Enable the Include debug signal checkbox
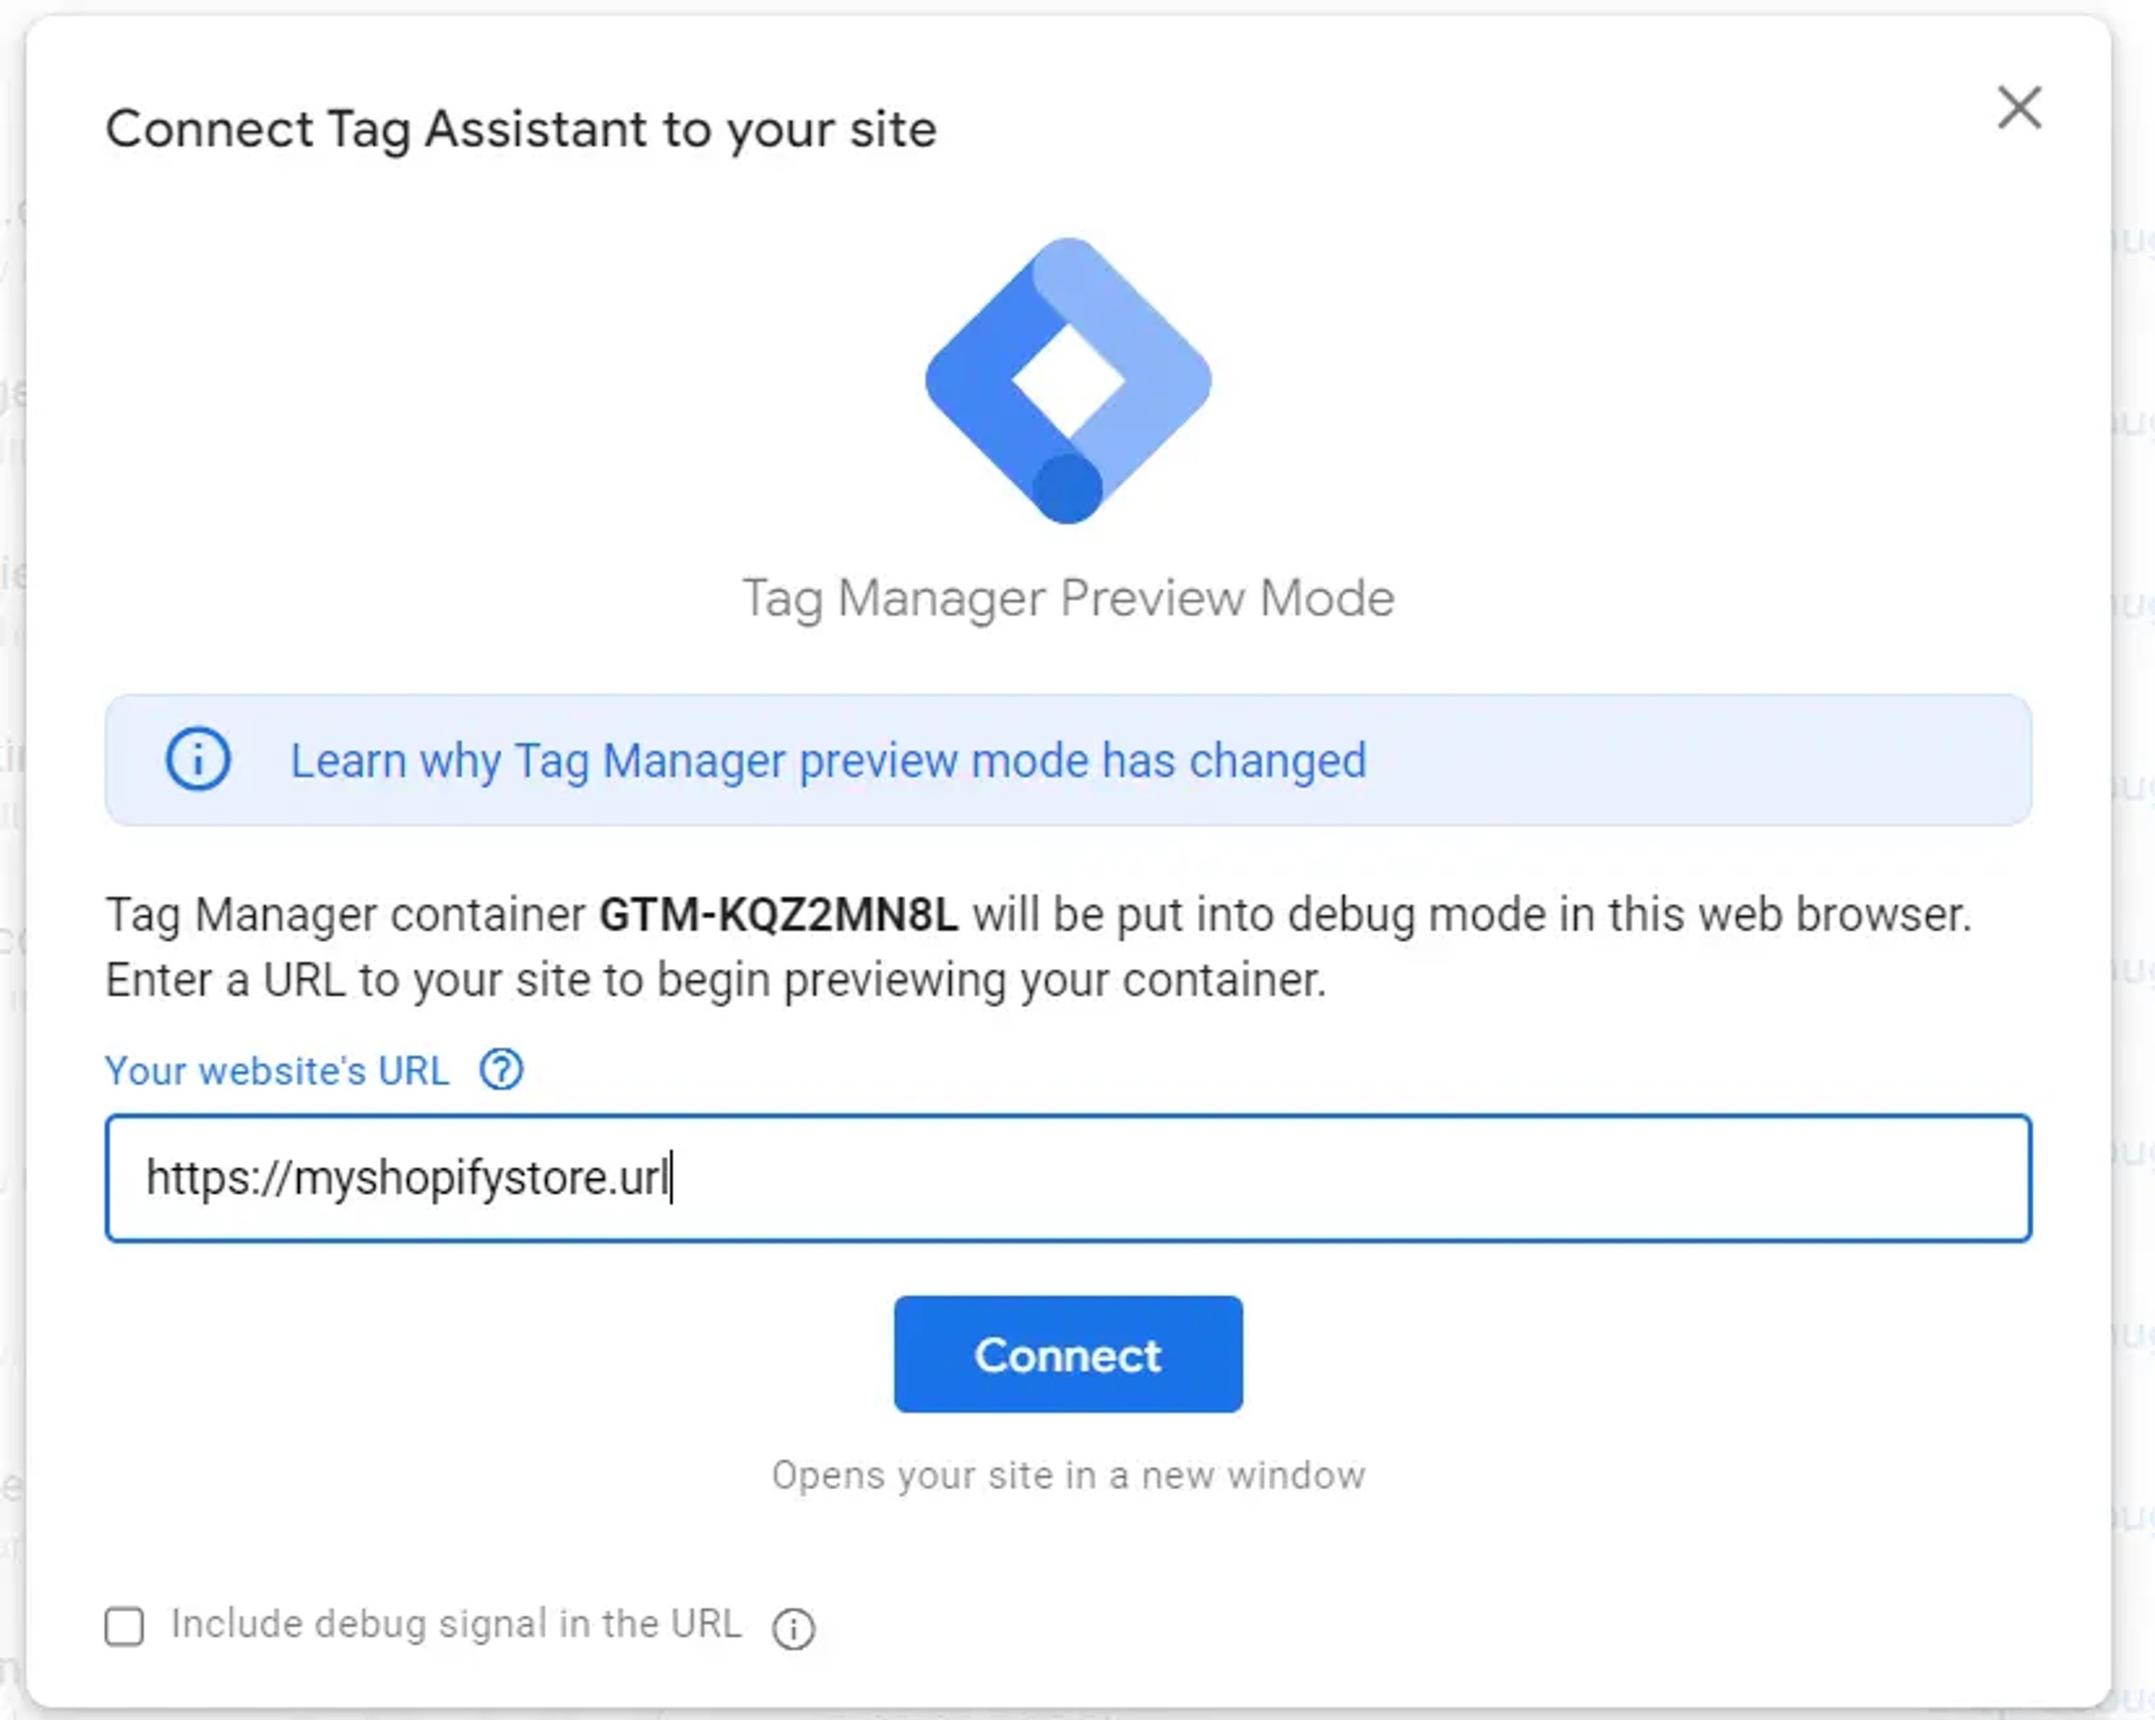The height and width of the screenshot is (1720, 2155). pos(125,1626)
